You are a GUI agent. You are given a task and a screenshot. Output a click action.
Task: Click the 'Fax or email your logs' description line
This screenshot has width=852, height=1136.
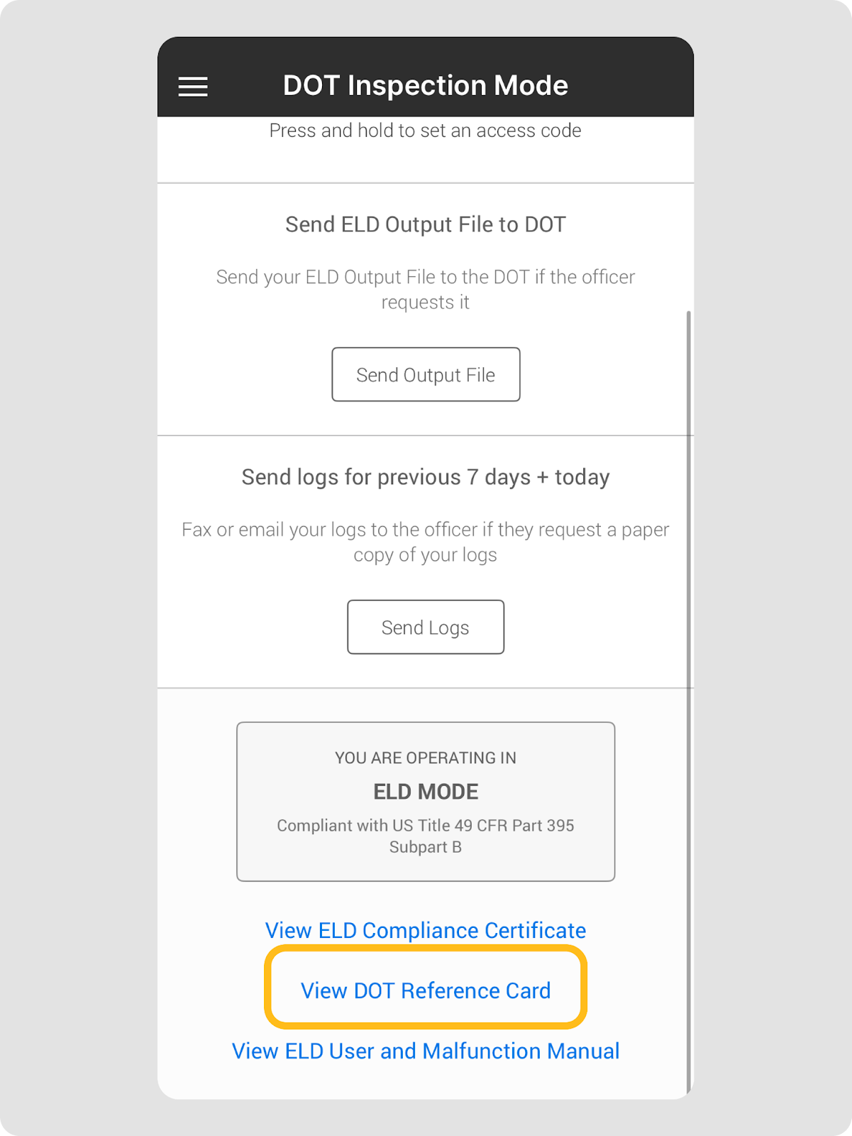point(425,530)
